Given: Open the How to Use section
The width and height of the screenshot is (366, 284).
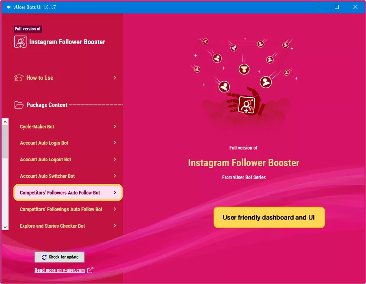Looking at the screenshot, I should pyautogui.click(x=65, y=78).
